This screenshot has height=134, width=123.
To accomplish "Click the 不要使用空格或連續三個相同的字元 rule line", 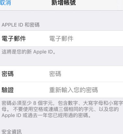I will 60,109.
